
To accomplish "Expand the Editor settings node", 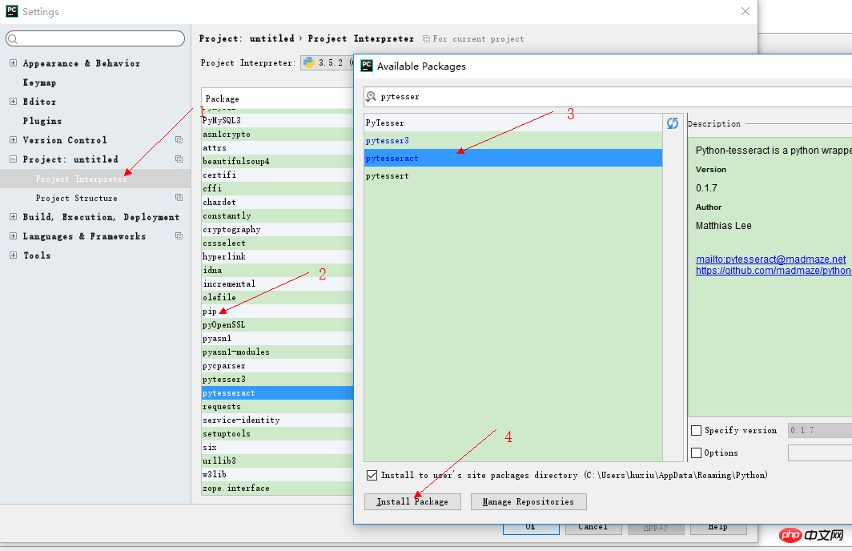I will [x=13, y=102].
